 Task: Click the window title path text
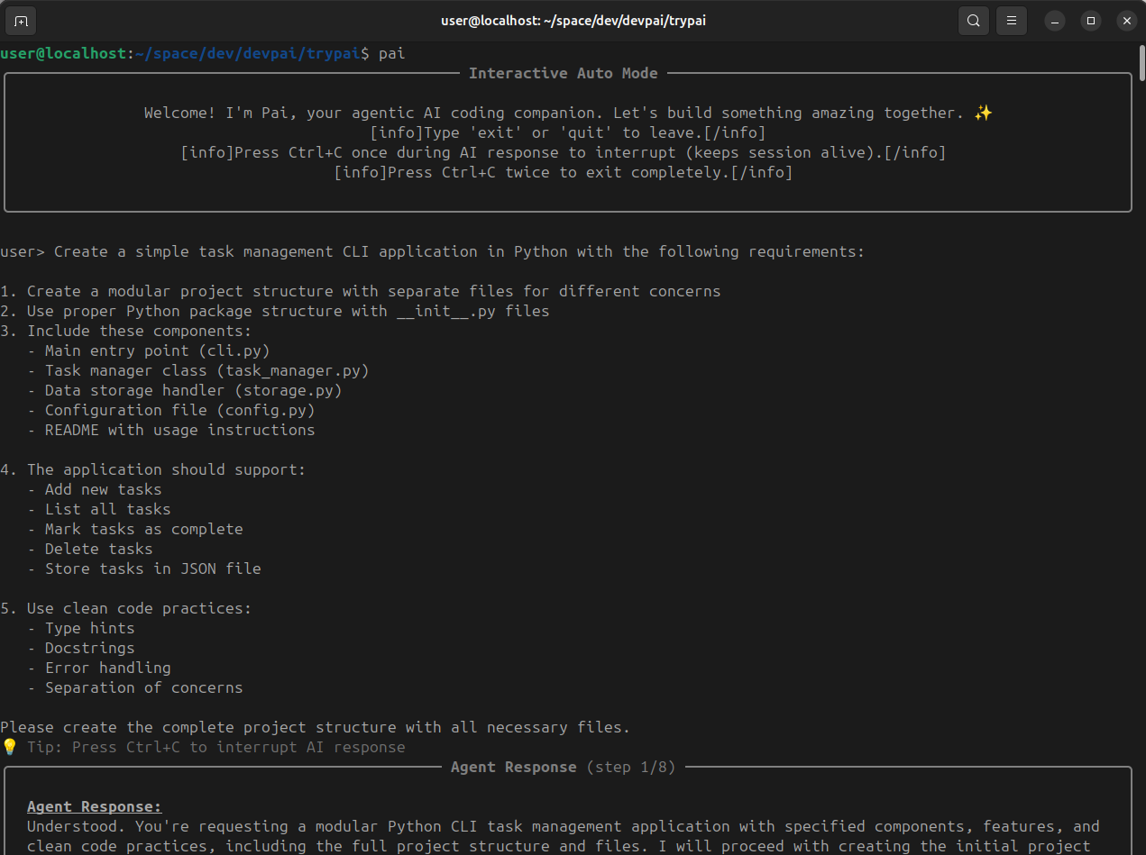[573, 20]
